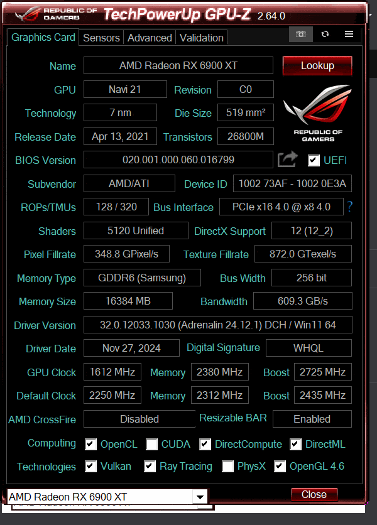
Task: Click the Release Date value Apr 13, 2021
Action: tap(120, 136)
